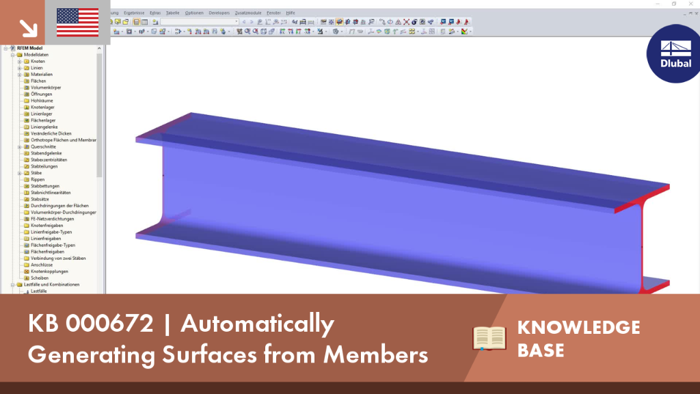Toggle the highlighted render display button in toolbar

tap(339, 21)
